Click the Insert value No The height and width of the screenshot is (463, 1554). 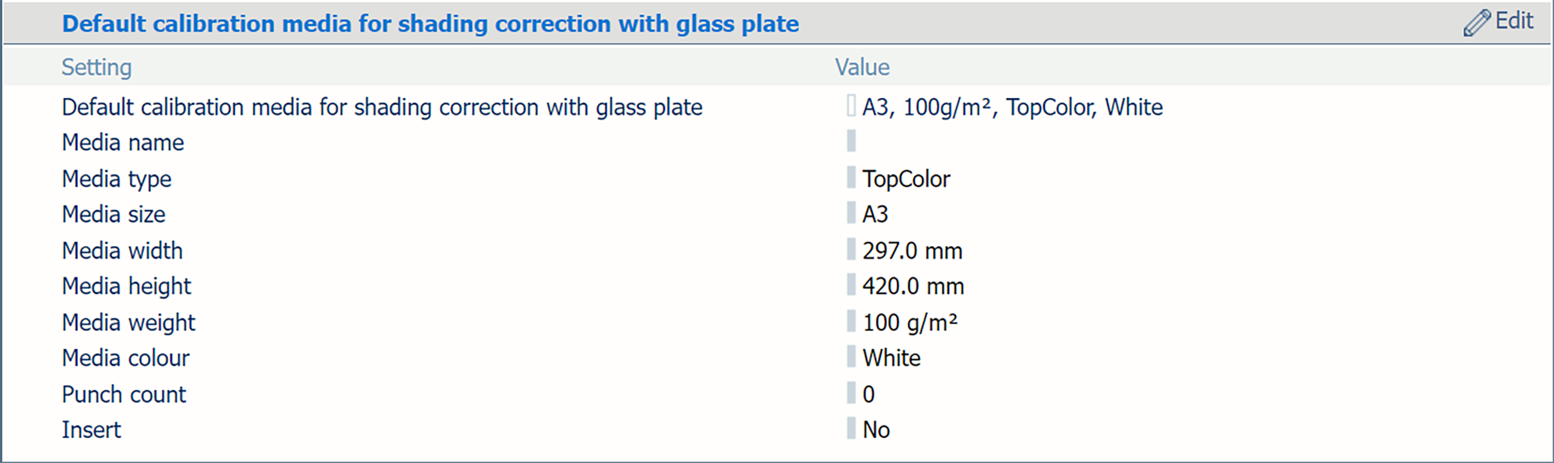click(876, 430)
